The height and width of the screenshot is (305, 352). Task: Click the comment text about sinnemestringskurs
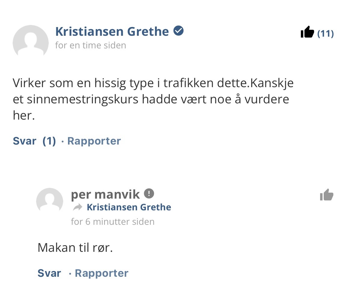coord(150,99)
